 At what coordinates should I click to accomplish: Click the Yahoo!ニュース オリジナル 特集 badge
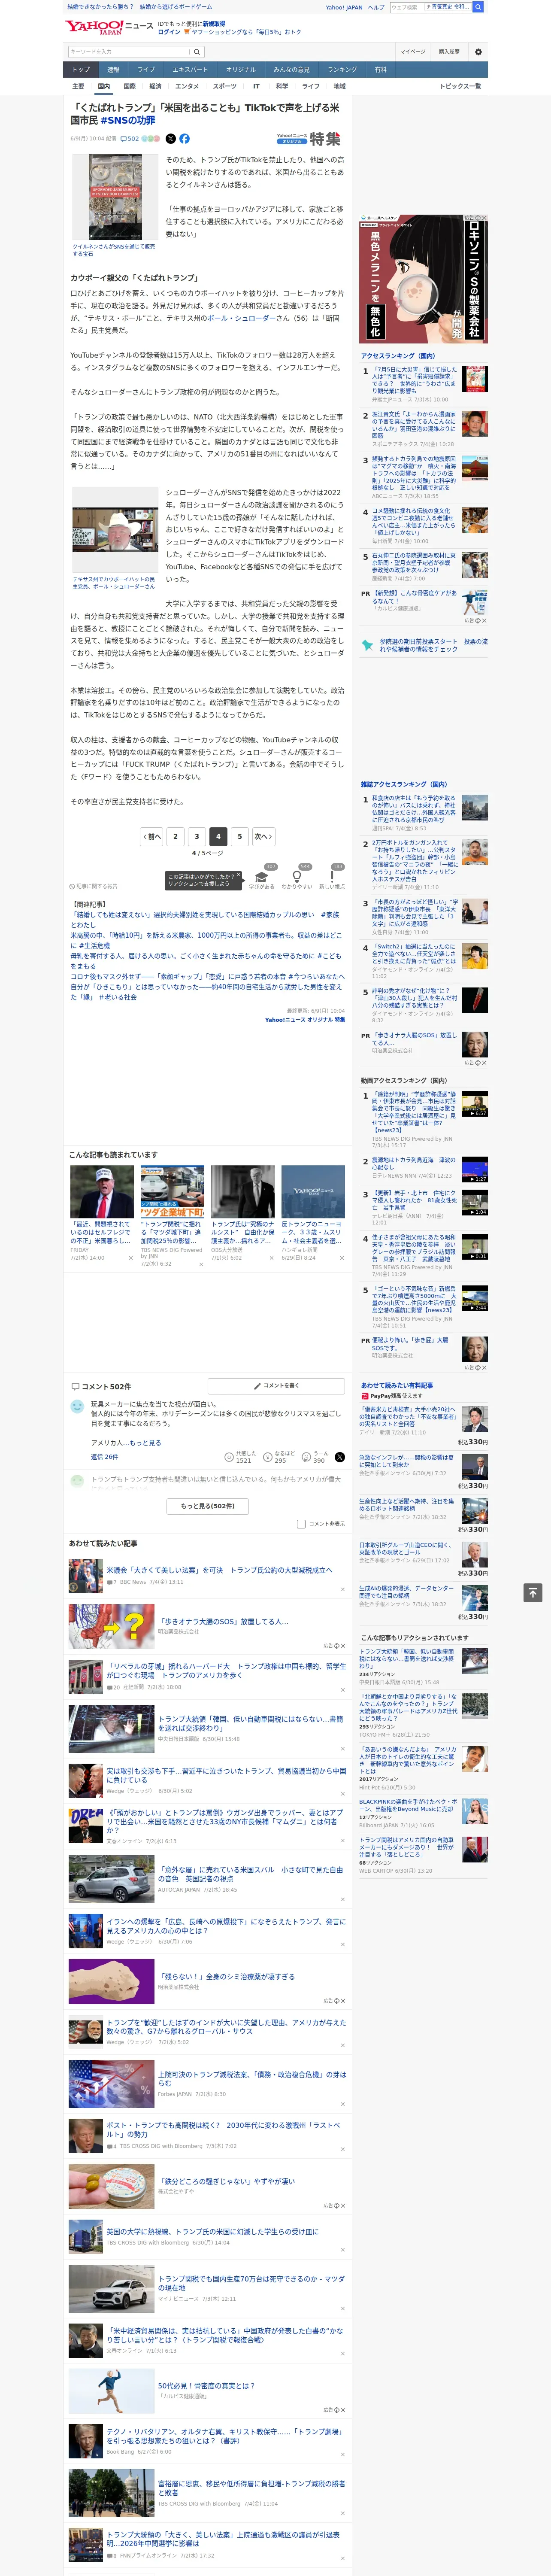tap(308, 139)
